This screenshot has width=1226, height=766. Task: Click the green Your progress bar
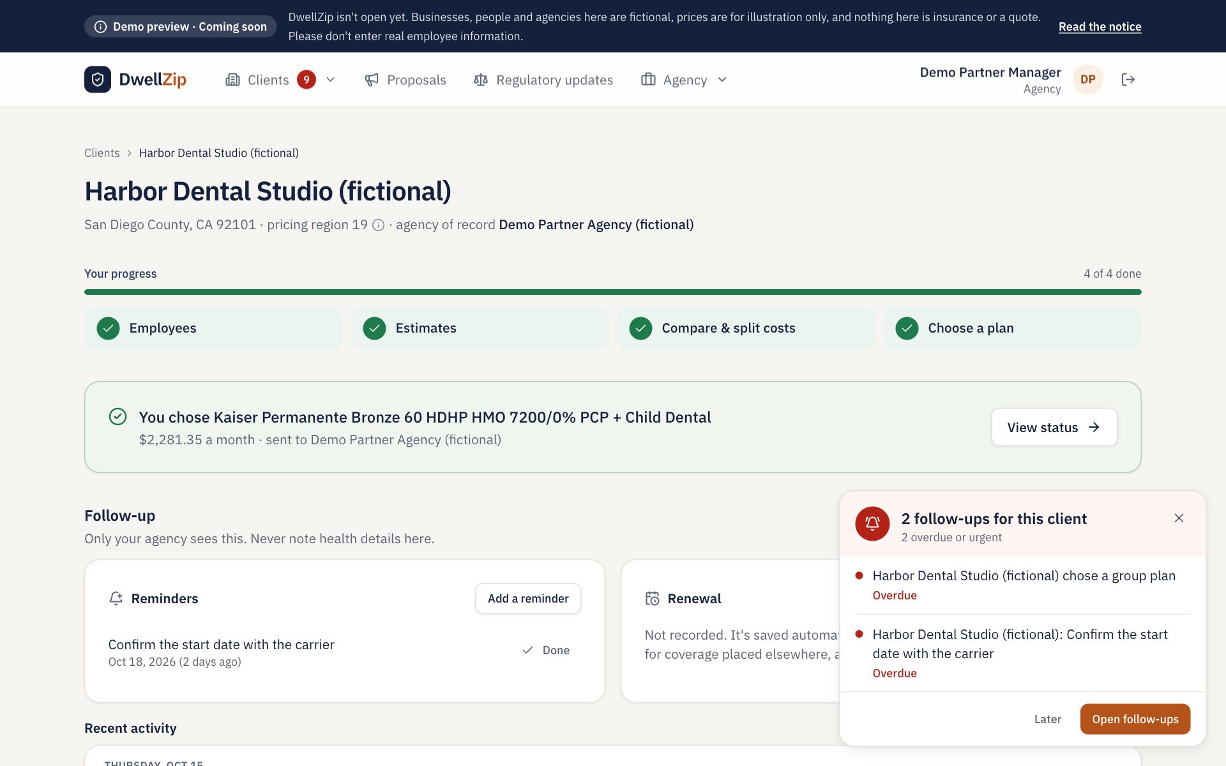tap(613, 292)
